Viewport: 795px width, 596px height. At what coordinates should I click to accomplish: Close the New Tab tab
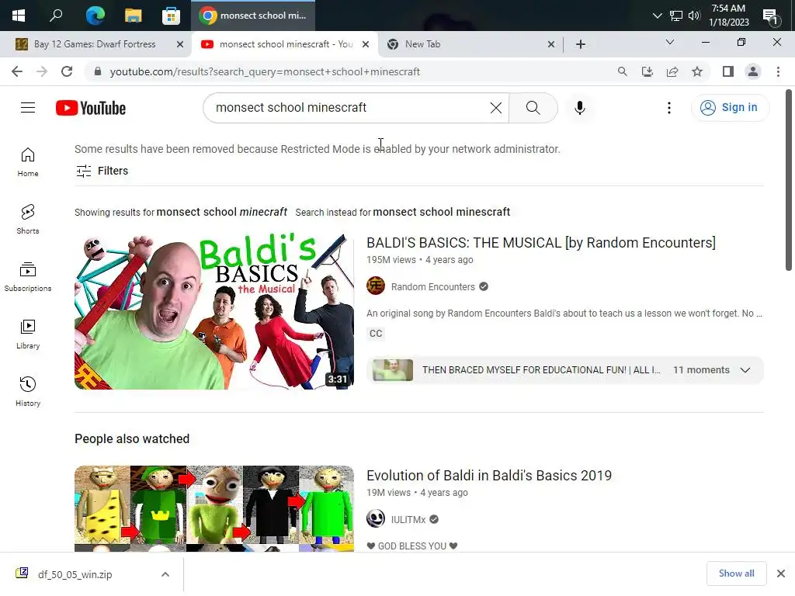tap(551, 44)
